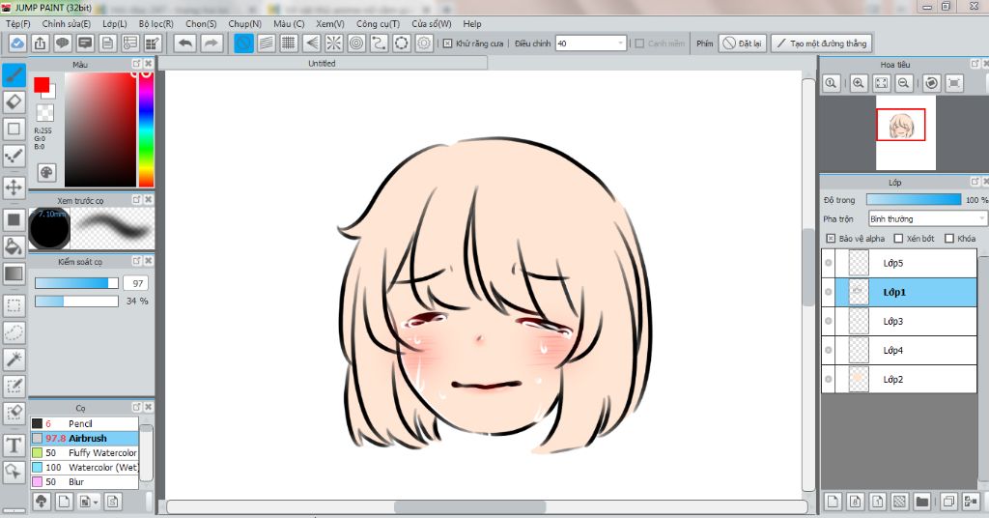Click the red foreground color swatch
Viewport: 989px width, 518px height.
(x=42, y=85)
